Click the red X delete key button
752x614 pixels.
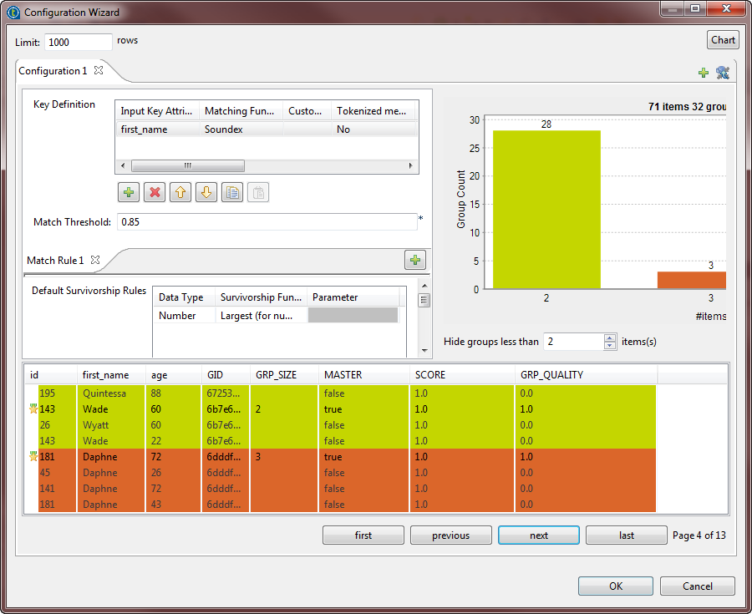click(155, 193)
